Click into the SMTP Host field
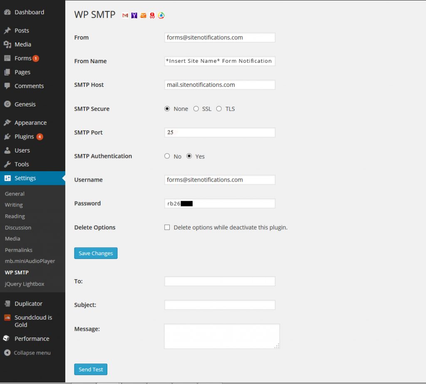Viewport: 426px width, 384px height. point(220,85)
